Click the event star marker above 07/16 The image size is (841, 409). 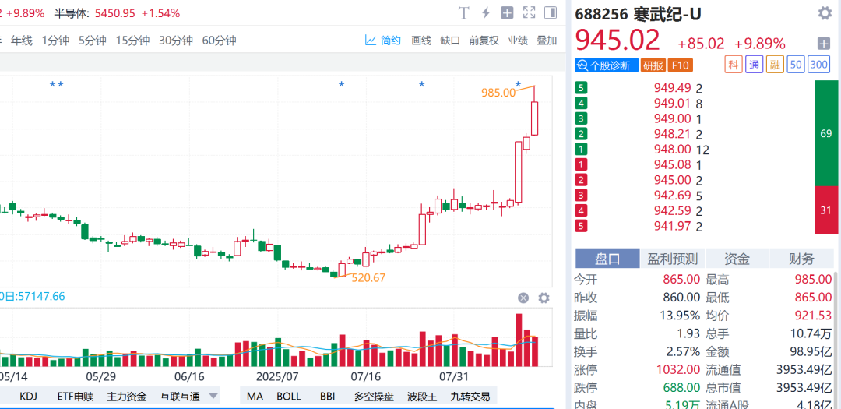tap(341, 85)
